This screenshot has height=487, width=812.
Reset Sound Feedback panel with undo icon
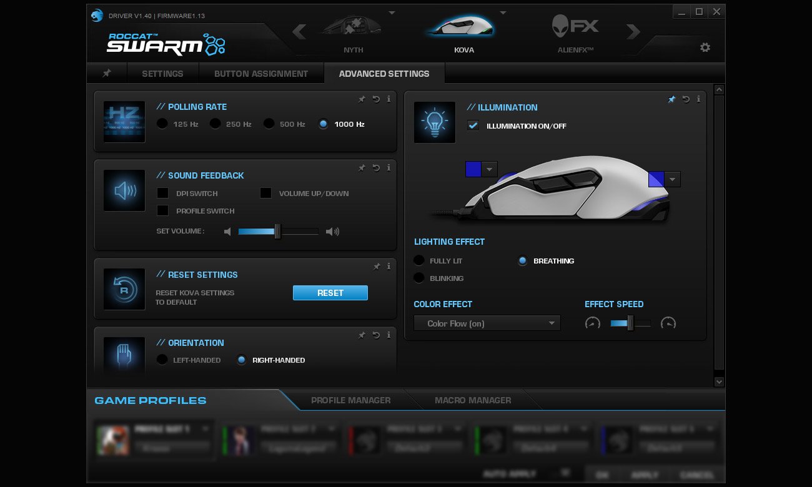pyautogui.click(x=376, y=167)
